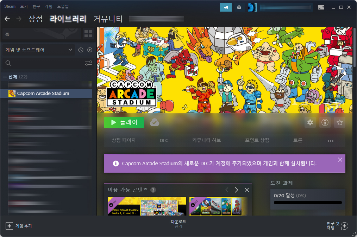This screenshot has height=237, width=357.
Task: Click the 0/20 achievements progress bar
Action: coord(308,203)
